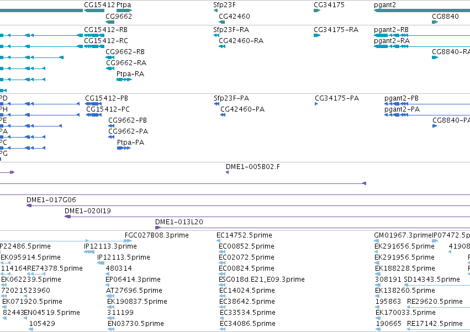Image resolution: width=470 pixels, height=332 pixels.
Task: Select EST EN03730.5prime
Action: [x=136, y=324]
